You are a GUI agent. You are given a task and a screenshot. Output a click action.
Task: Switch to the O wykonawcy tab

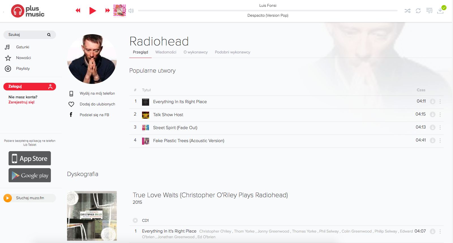[x=196, y=52]
